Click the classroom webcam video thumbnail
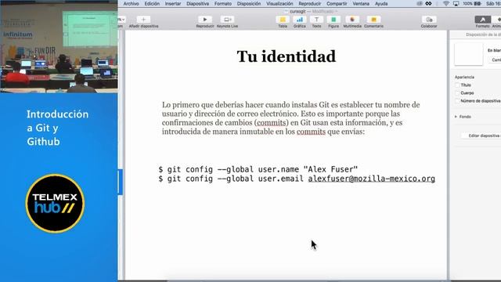The width and height of the screenshot is (501, 282). 59,47
